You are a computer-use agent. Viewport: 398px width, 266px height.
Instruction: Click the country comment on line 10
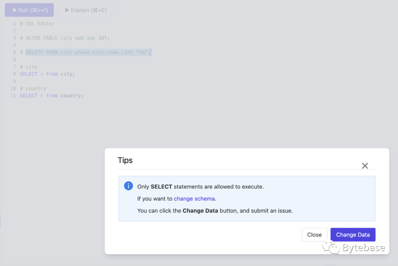pyautogui.click(x=33, y=88)
